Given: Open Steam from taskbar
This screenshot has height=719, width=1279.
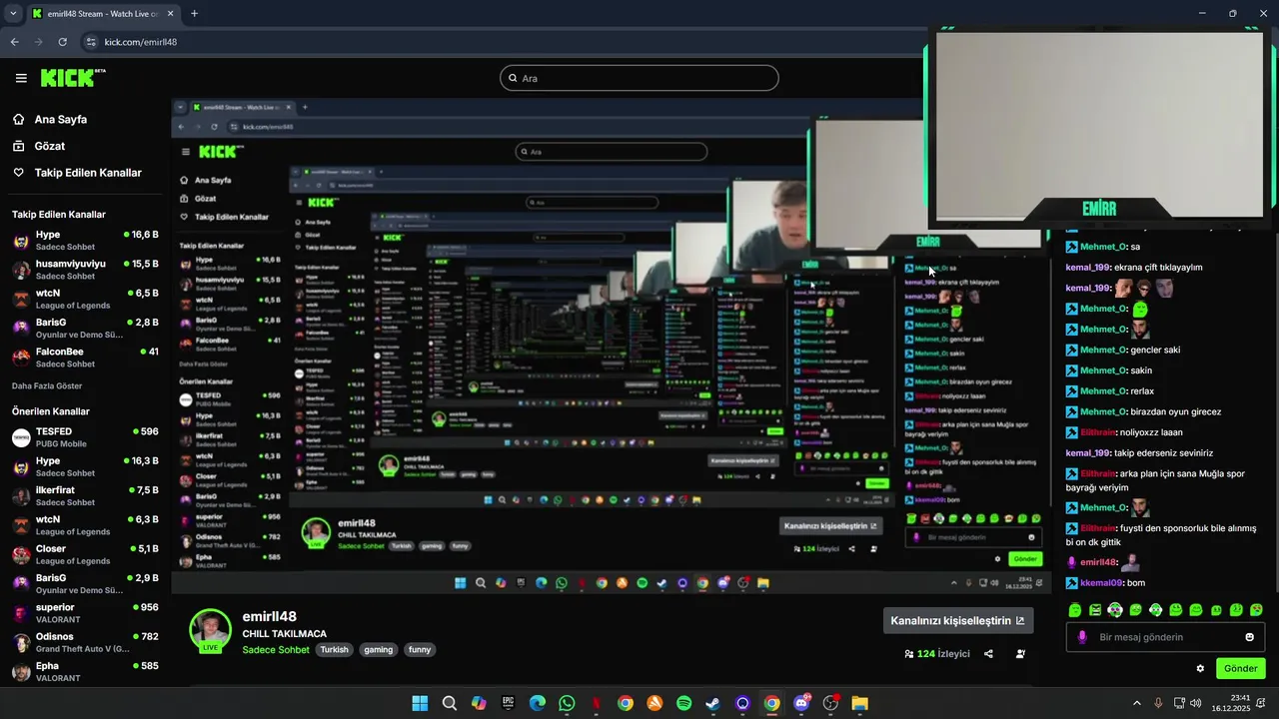Looking at the screenshot, I should [712, 703].
